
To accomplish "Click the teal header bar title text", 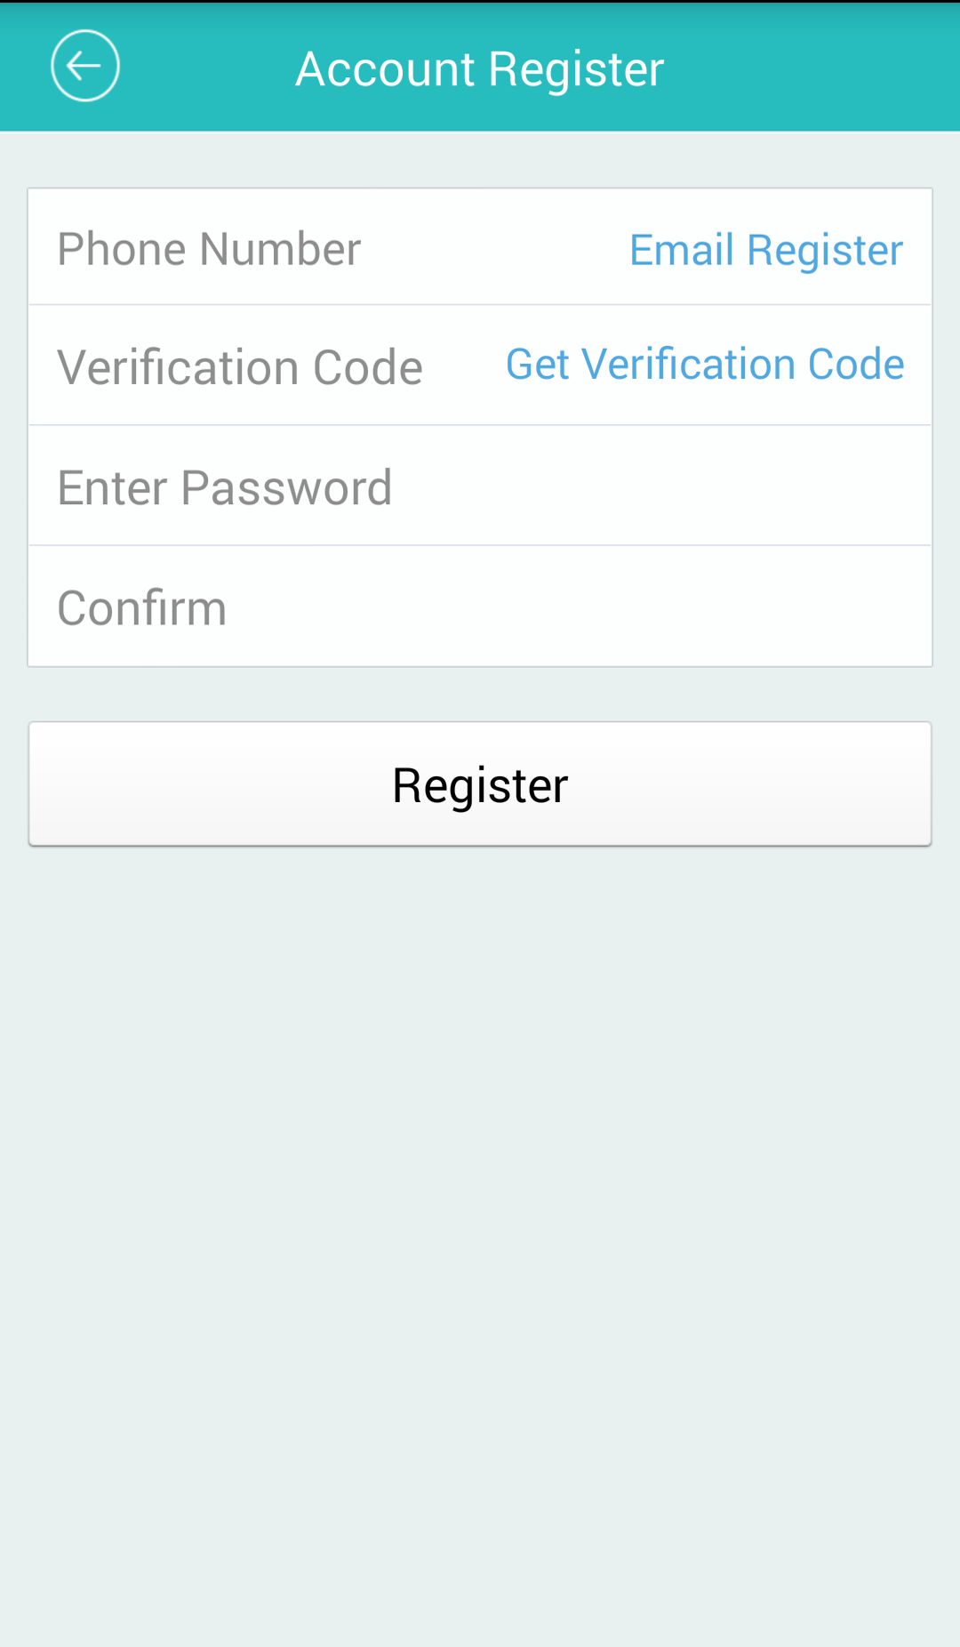I will (480, 68).
